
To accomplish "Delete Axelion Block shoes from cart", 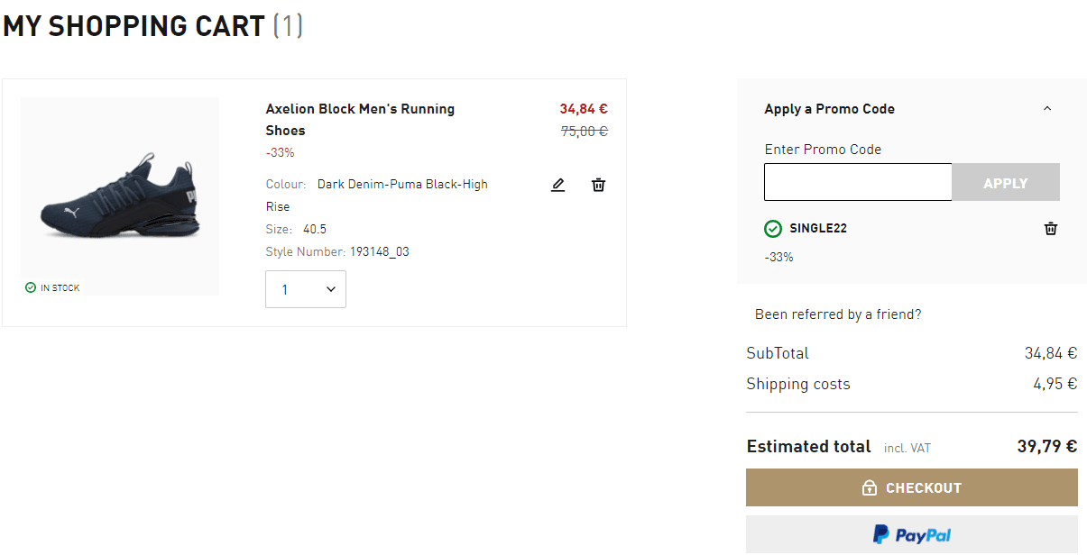I will (598, 185).
